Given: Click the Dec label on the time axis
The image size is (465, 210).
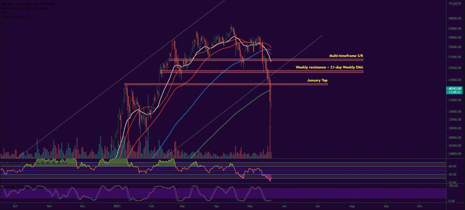Looking at the screenshot, I should pyautogui.click(x=82, y=206).
